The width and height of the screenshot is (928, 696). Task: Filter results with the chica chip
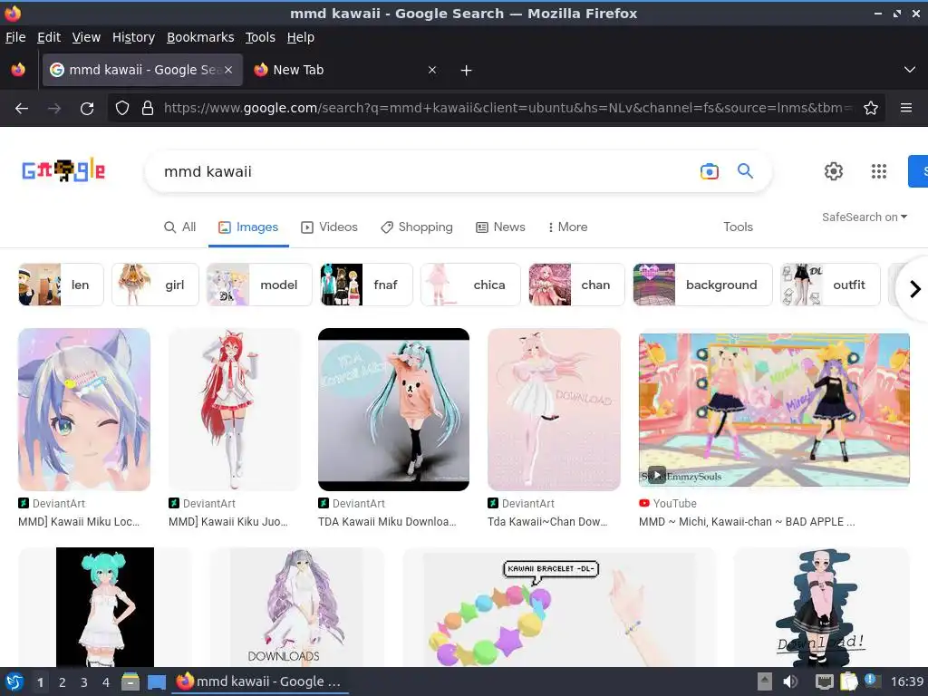(470, 285)
